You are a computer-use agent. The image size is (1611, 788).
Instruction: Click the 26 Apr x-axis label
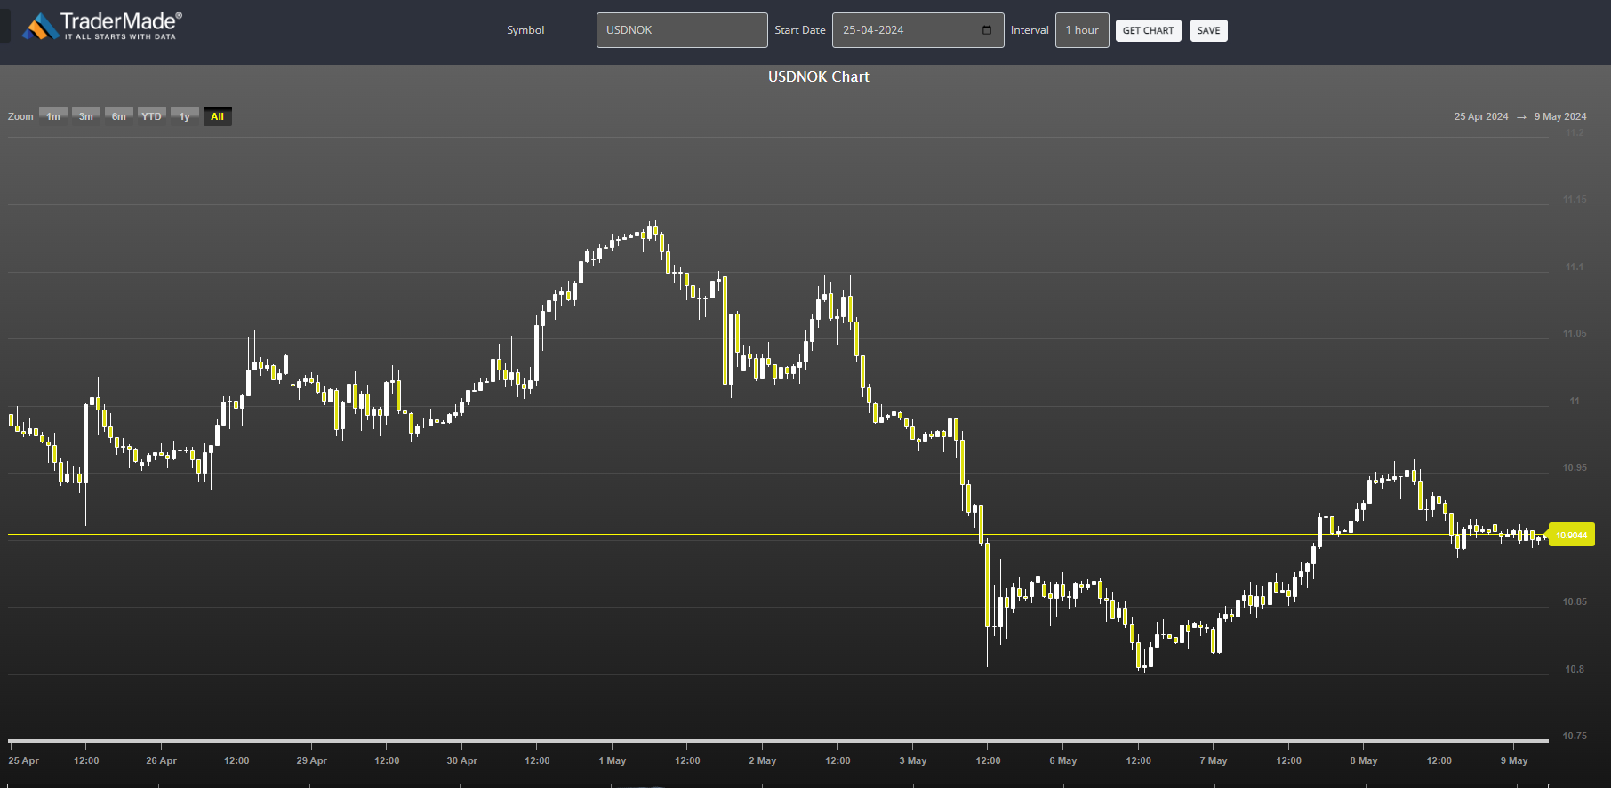click(x=162, y=760)
